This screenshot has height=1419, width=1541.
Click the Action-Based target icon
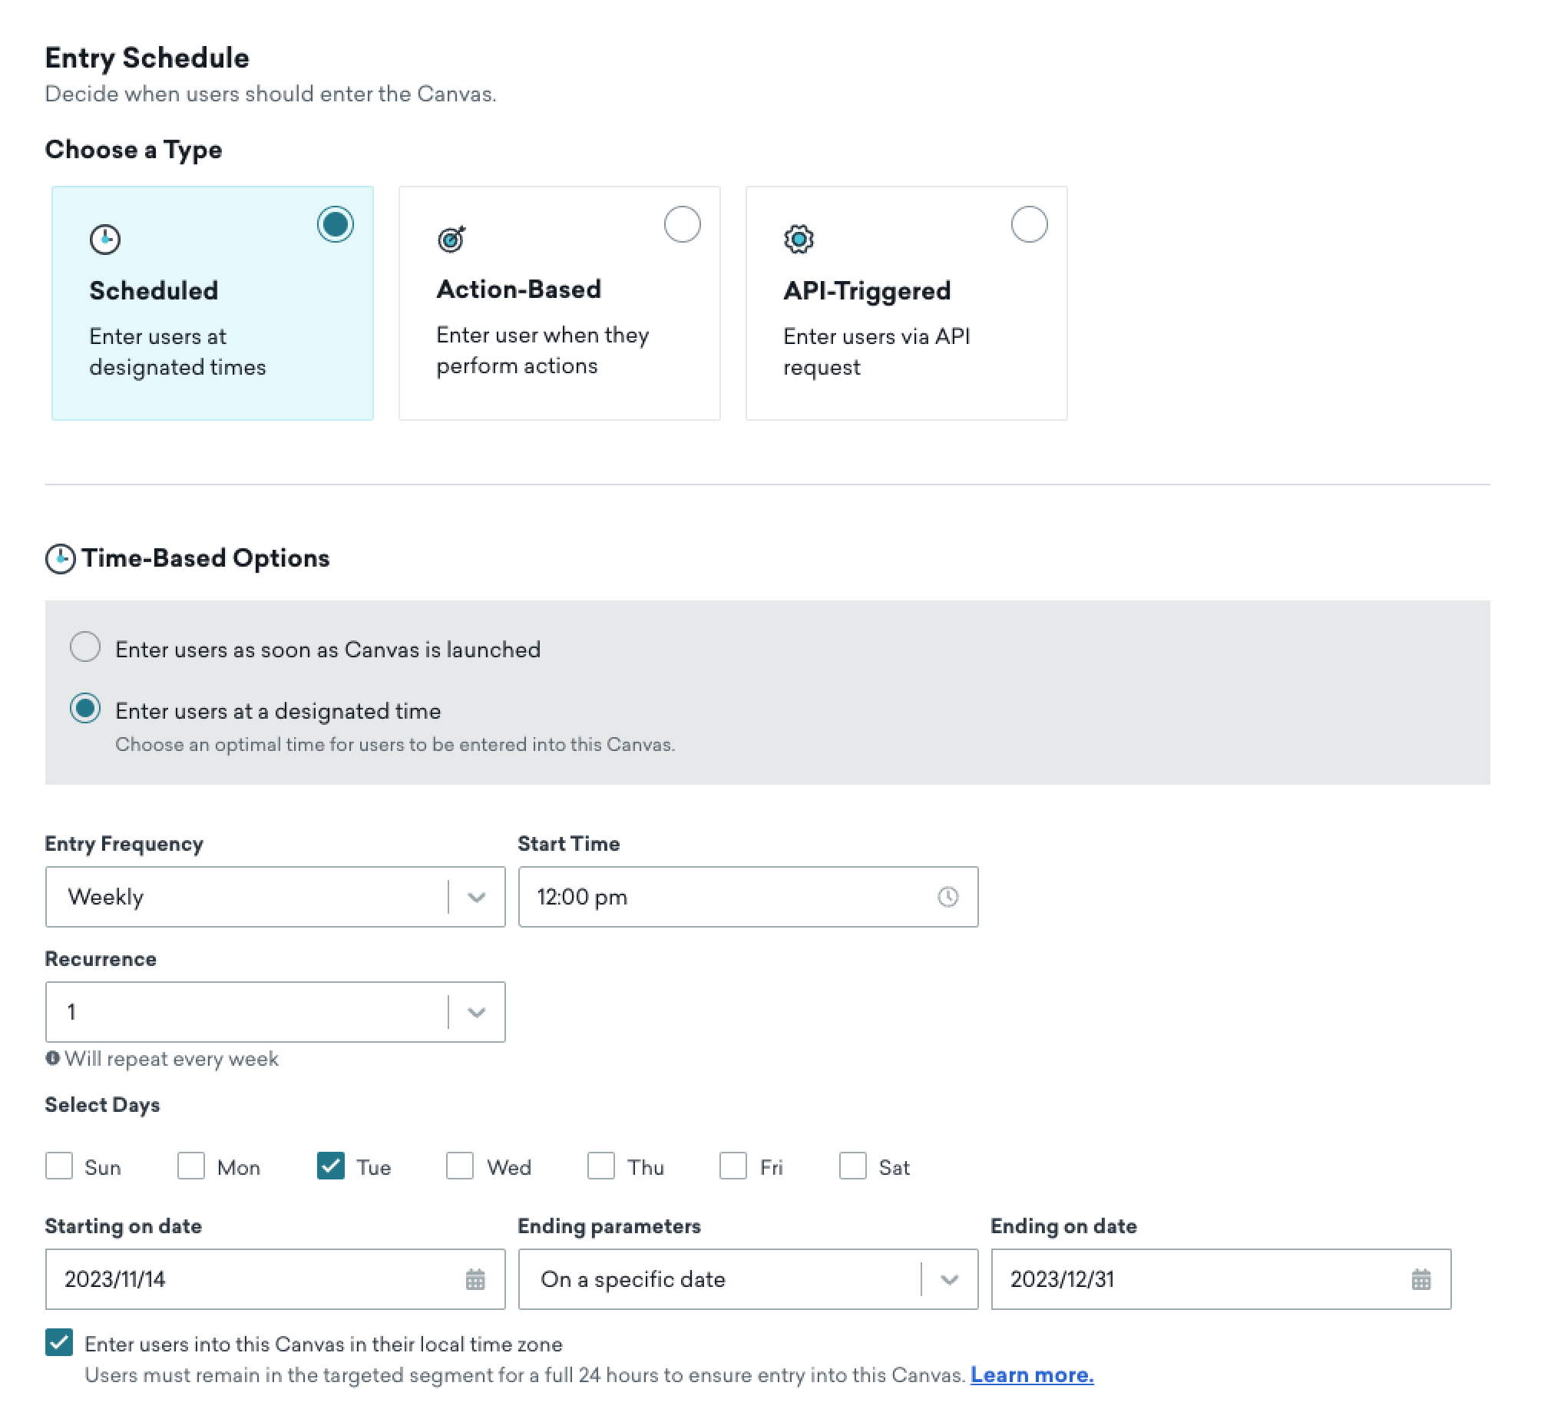click(x=451, y=240)
